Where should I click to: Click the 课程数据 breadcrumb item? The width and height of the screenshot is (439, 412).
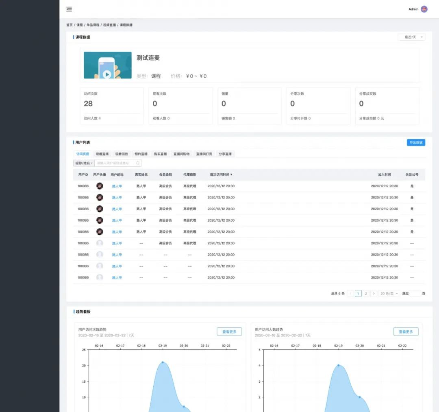pyautogui.click(x=126, y=25)
